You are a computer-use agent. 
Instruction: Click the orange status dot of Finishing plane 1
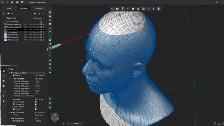[43, 32]
